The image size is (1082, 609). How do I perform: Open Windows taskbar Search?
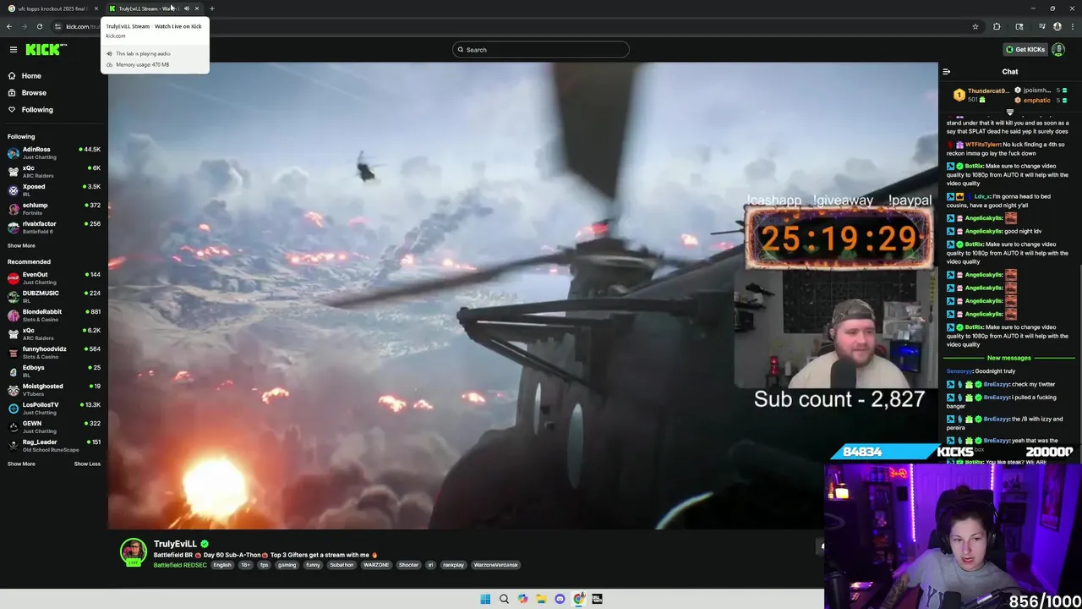(504, 599)
